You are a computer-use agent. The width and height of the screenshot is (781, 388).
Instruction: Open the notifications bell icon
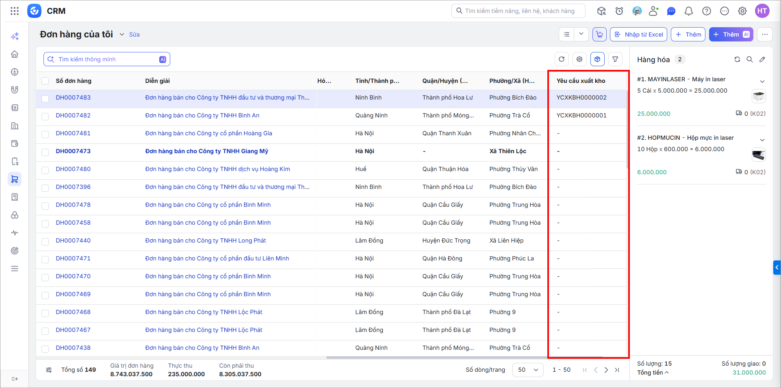[689, 11]
